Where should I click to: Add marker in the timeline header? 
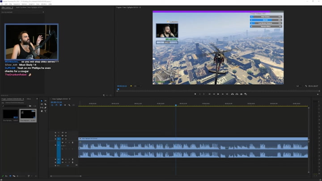[65, 105]
